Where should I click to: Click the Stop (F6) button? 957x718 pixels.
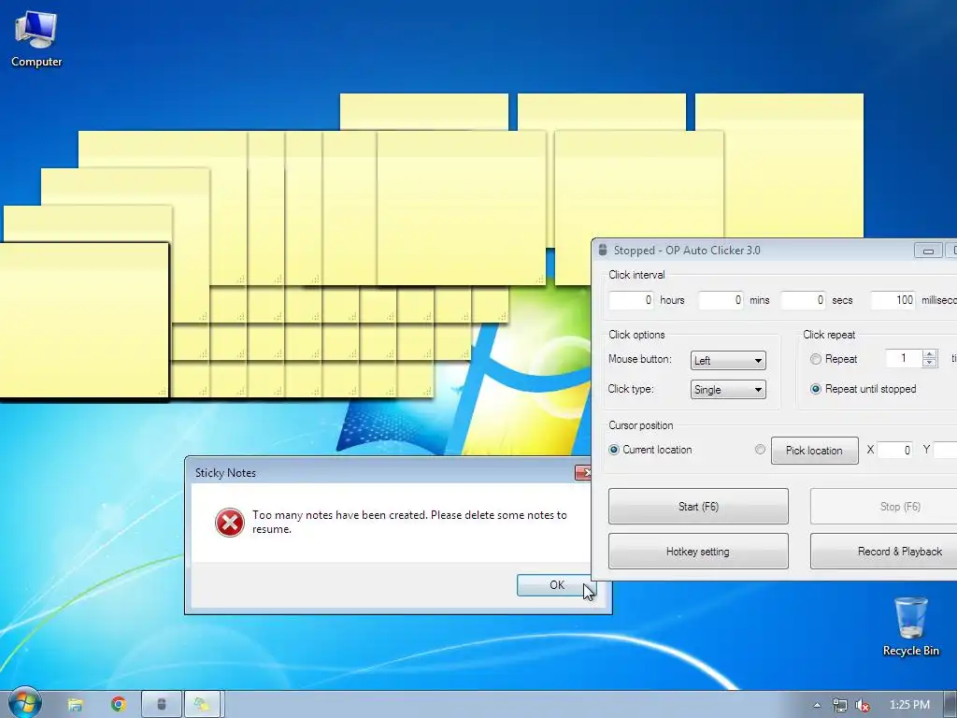[x=884, y=506]
